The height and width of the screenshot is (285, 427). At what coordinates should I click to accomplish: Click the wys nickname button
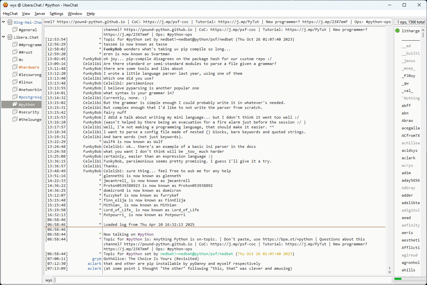coord(49,280)
